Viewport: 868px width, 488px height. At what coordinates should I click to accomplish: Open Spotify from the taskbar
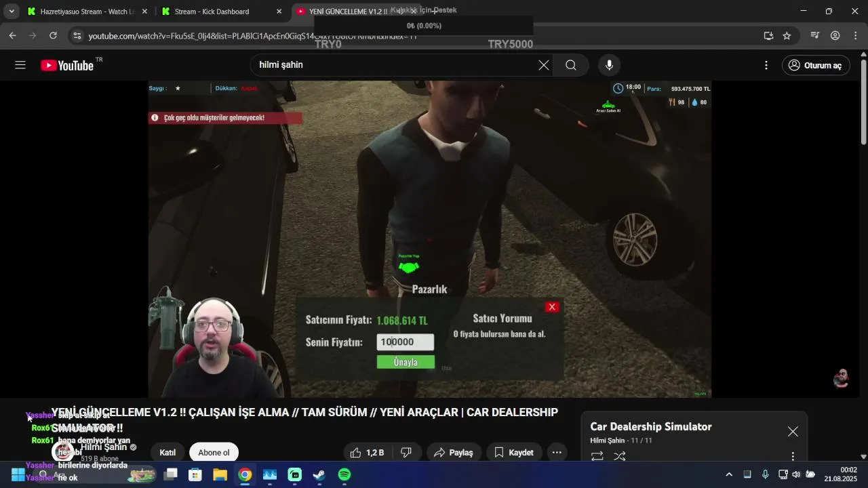[344, 475]
